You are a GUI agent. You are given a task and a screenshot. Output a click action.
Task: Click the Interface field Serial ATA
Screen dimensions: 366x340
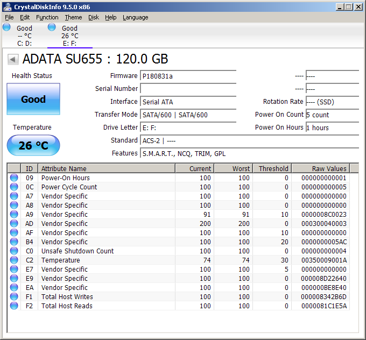[188, 102]
